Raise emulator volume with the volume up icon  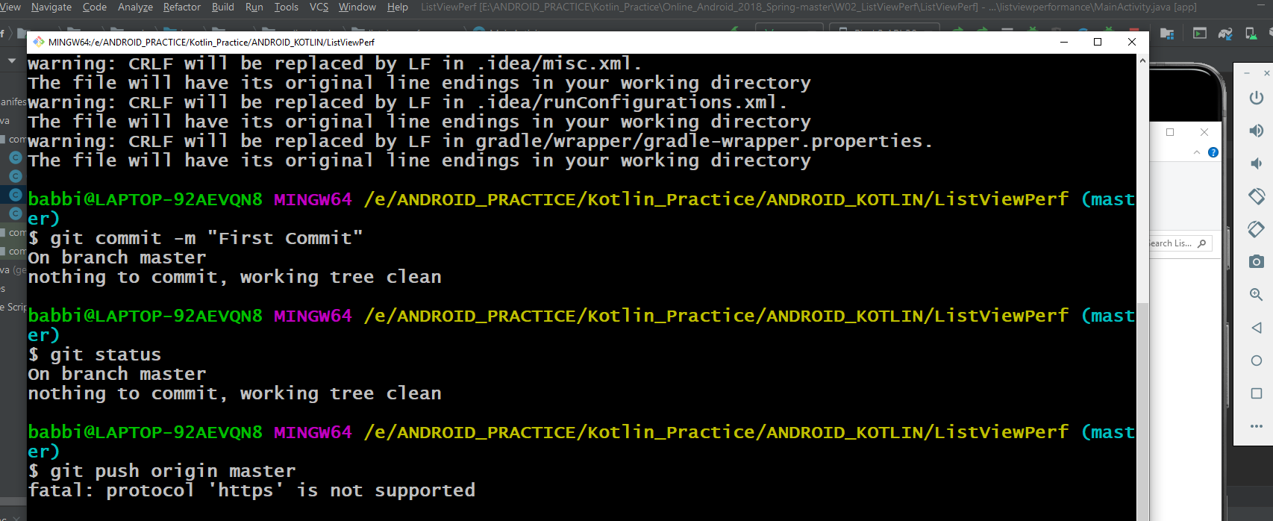click(1257, 131)
